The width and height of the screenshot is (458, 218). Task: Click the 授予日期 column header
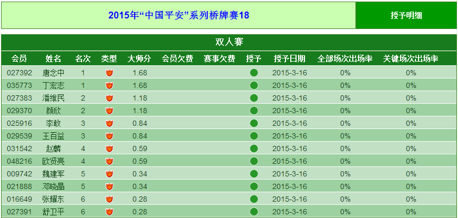[x=289, y=58]
